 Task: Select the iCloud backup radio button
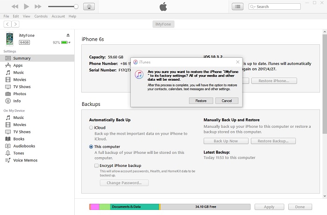tap(91, 128)
